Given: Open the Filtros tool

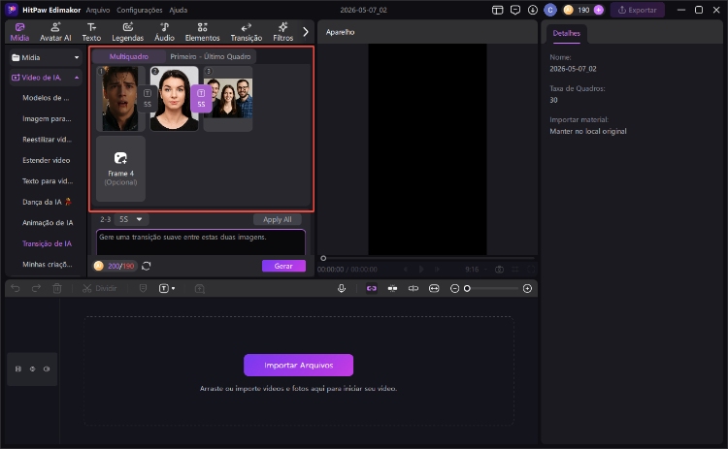Looking at the screenshot, I should [x=282, y=32].
